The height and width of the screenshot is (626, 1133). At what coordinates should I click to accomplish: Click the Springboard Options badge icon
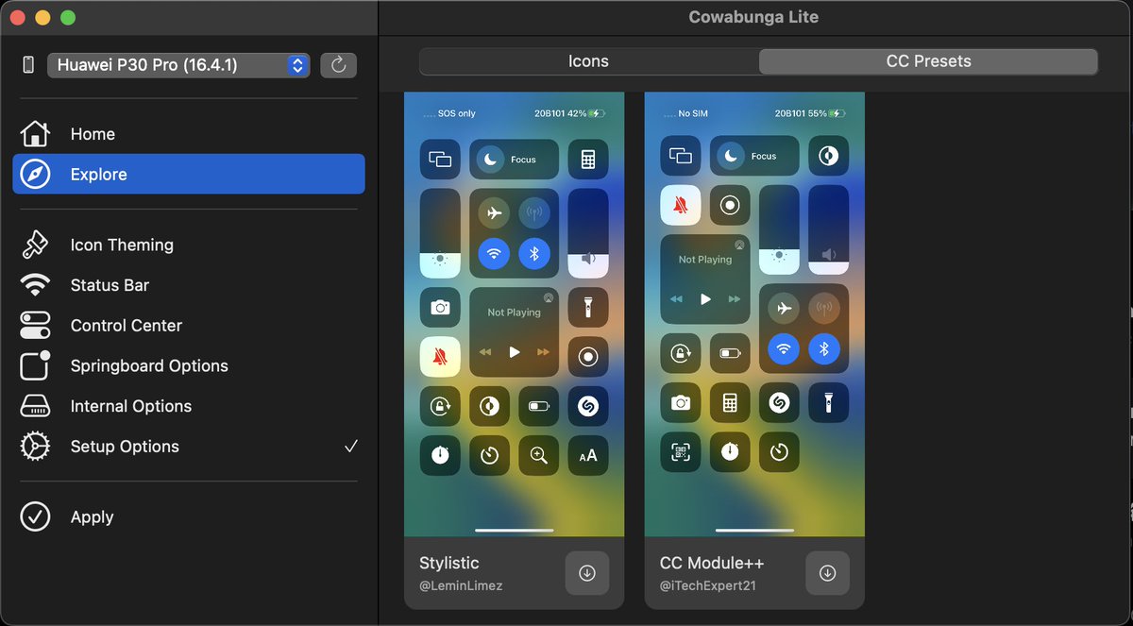[x=35, y=365]
